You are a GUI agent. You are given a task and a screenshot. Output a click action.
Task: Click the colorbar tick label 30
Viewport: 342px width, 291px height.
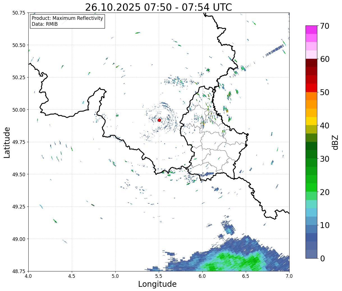[x=324, y=159]
